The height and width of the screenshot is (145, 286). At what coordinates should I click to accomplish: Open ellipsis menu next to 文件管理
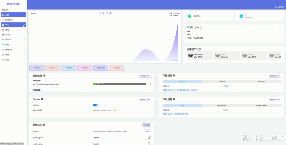[x=149, y=76]
